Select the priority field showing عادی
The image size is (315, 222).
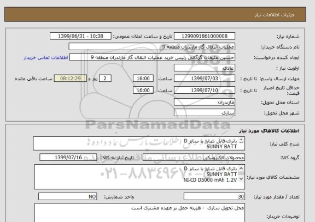coord(205,68)
